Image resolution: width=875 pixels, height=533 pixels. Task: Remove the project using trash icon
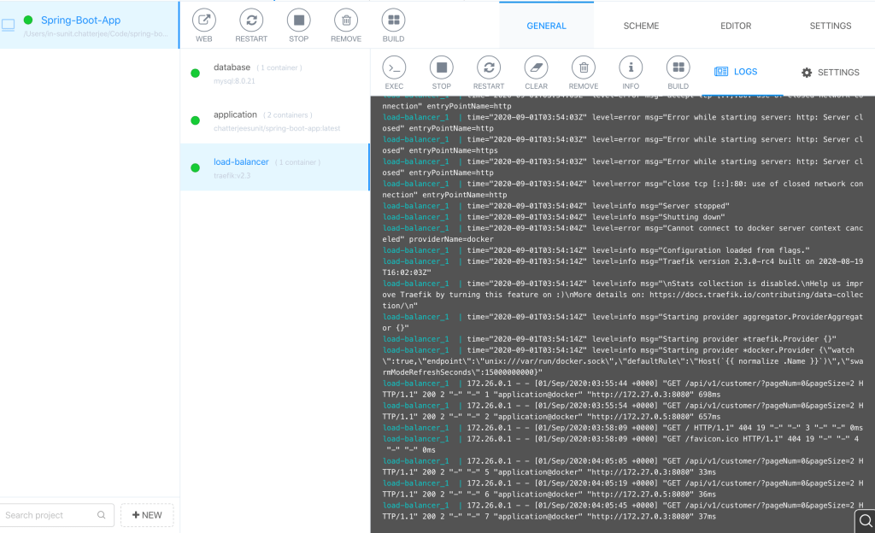click(345, 21)
